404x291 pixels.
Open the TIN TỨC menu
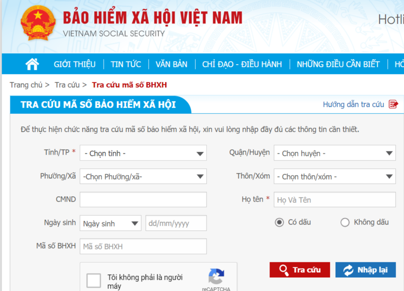[x=126, y=64]
